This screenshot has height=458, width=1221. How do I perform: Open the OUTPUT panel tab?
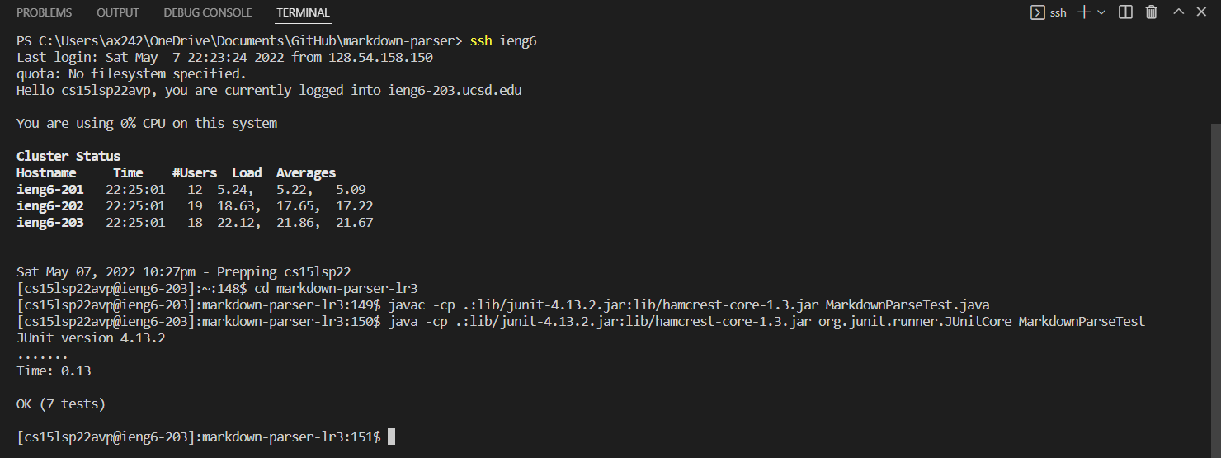118,12
